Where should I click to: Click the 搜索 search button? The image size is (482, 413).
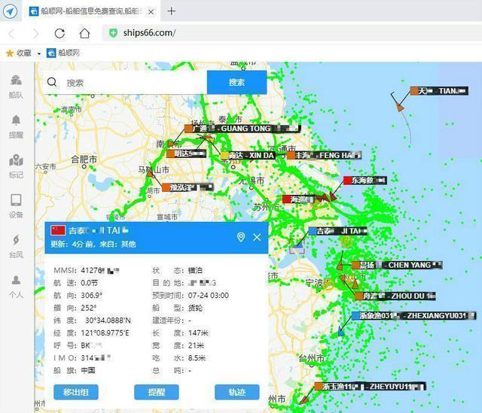click(236, 82)
